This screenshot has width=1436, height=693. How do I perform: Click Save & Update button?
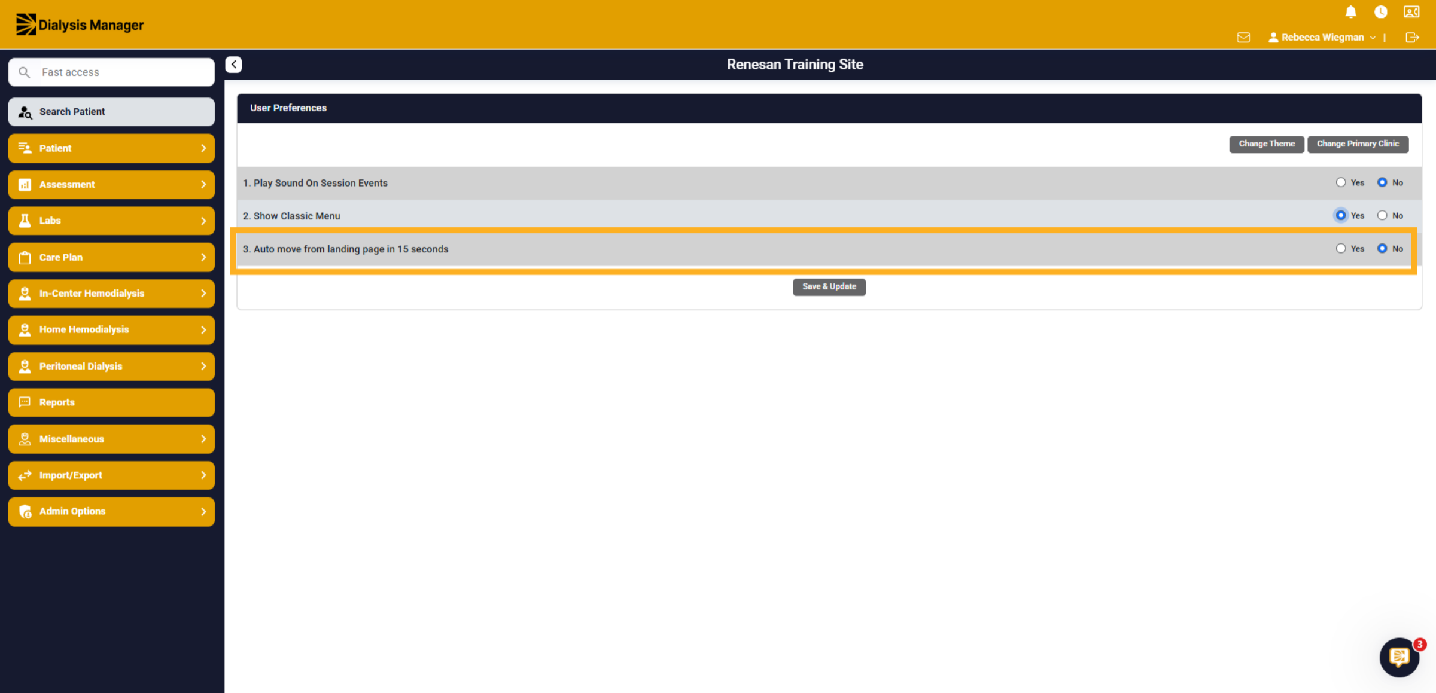[x=829, y=287]
